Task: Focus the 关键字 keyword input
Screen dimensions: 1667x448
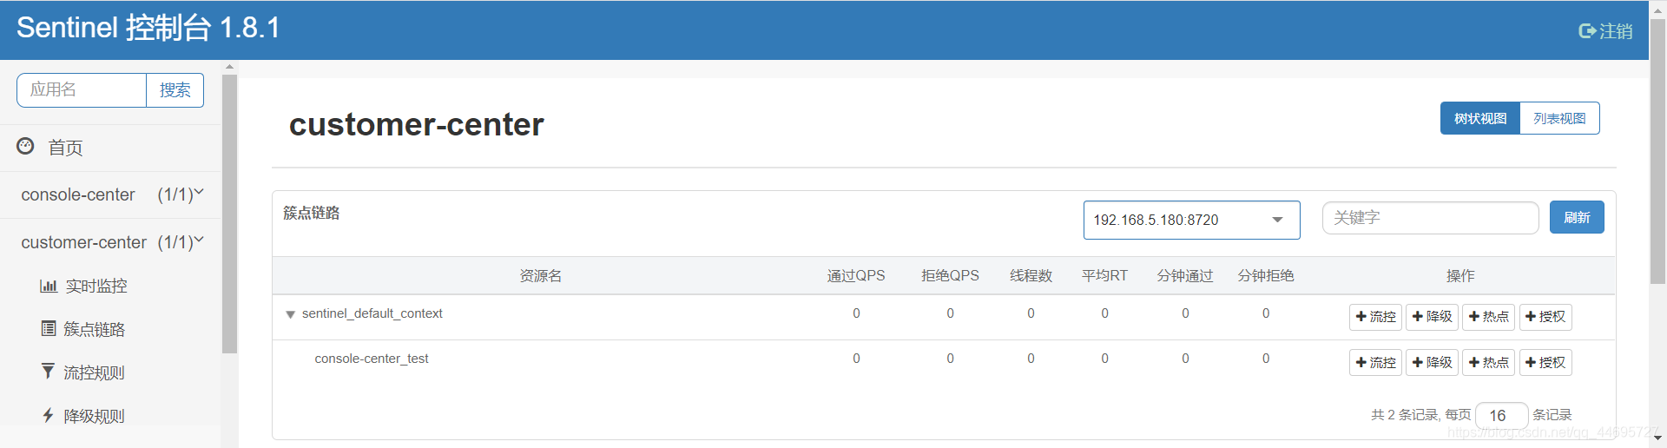Action: pyautogui.click(x=1430, y=218)
